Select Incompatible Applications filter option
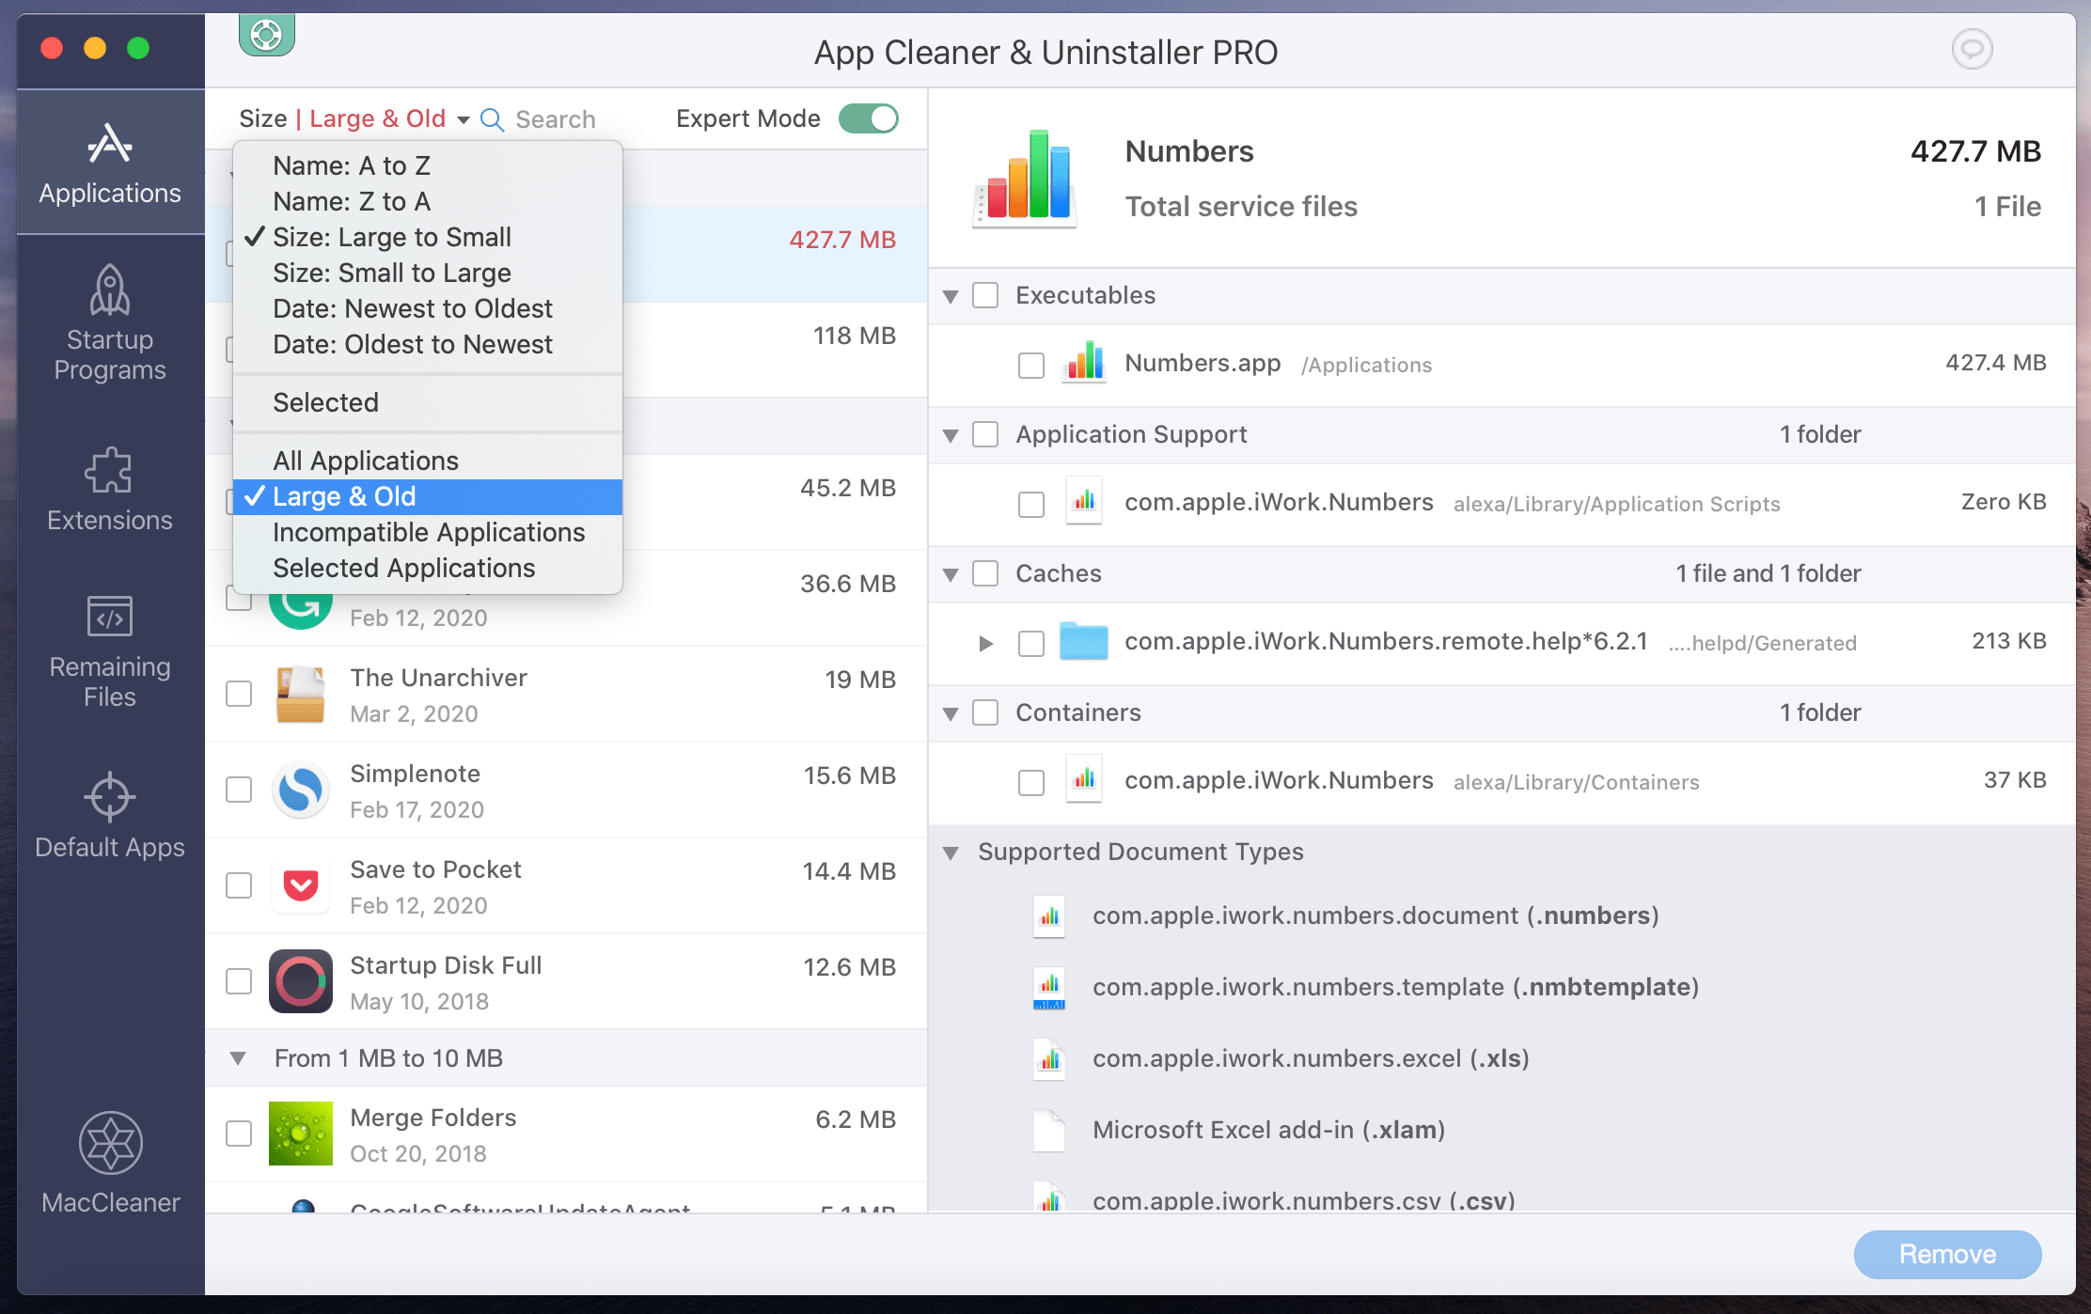 pyautogui.click(x=429, y=533)
